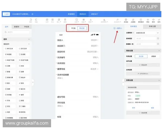Select the 时间轴 timeline control
The width and height of the screenshot is (163, 130).
10,95
